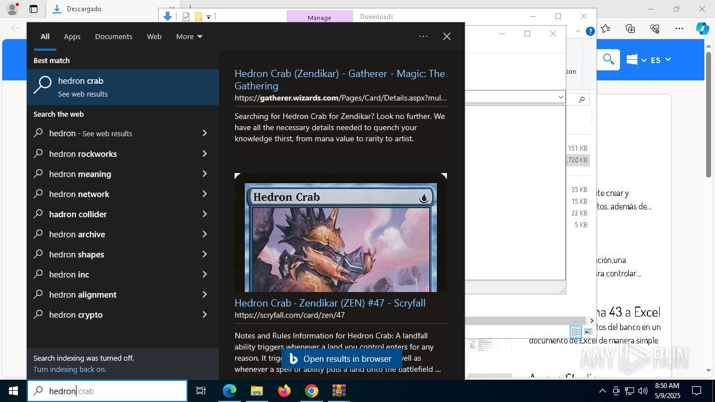This screenshot has height=402, width=715.
Task: Open File Explorer from the taskbar
Action: [256, 391]
